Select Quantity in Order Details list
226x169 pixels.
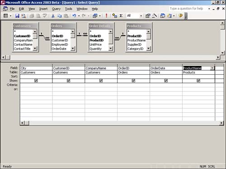coord(96,49)
